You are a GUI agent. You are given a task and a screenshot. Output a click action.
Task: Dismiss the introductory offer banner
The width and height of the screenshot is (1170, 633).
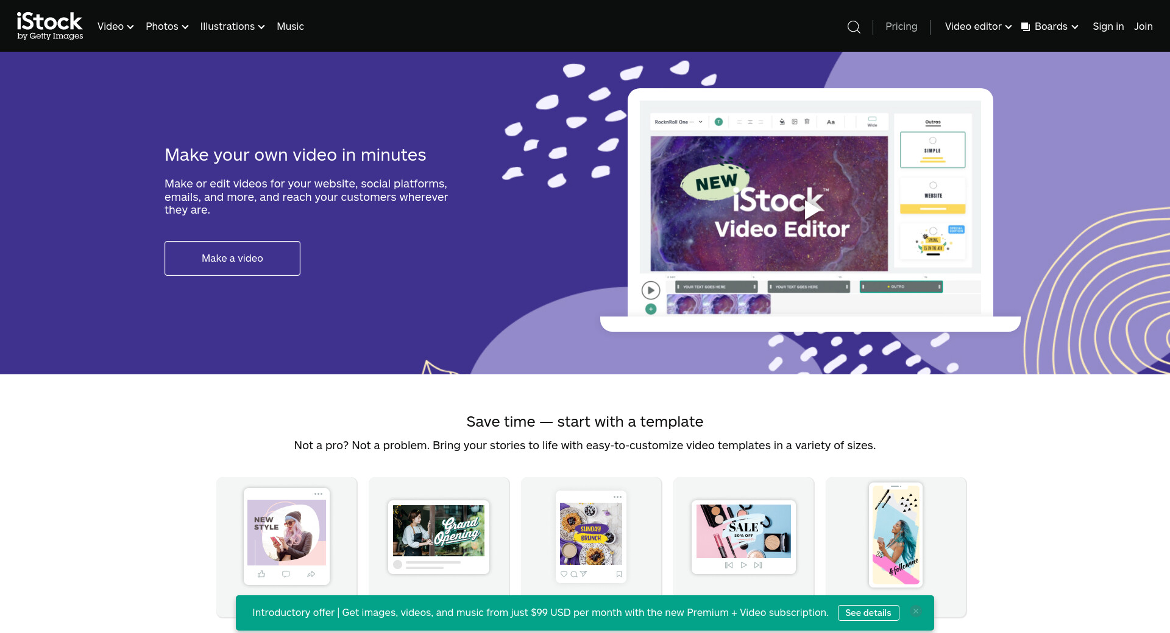pyautogui.click(x=915, y=612)
